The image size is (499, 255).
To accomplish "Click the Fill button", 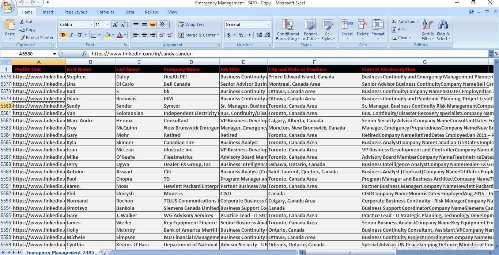I will coord(398,30).
